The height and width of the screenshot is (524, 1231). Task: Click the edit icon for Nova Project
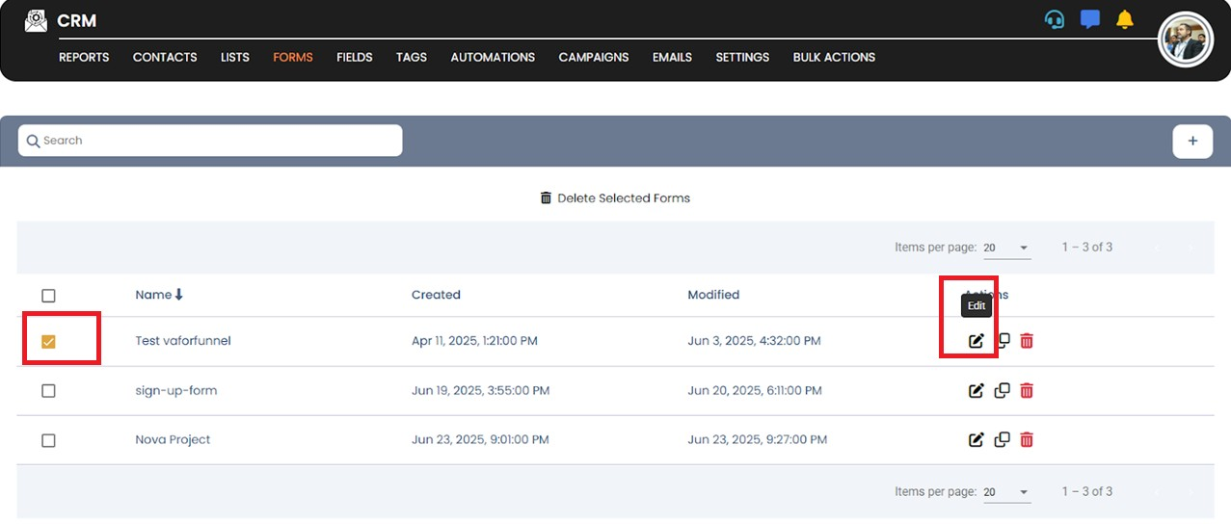(x=976, y=440)
